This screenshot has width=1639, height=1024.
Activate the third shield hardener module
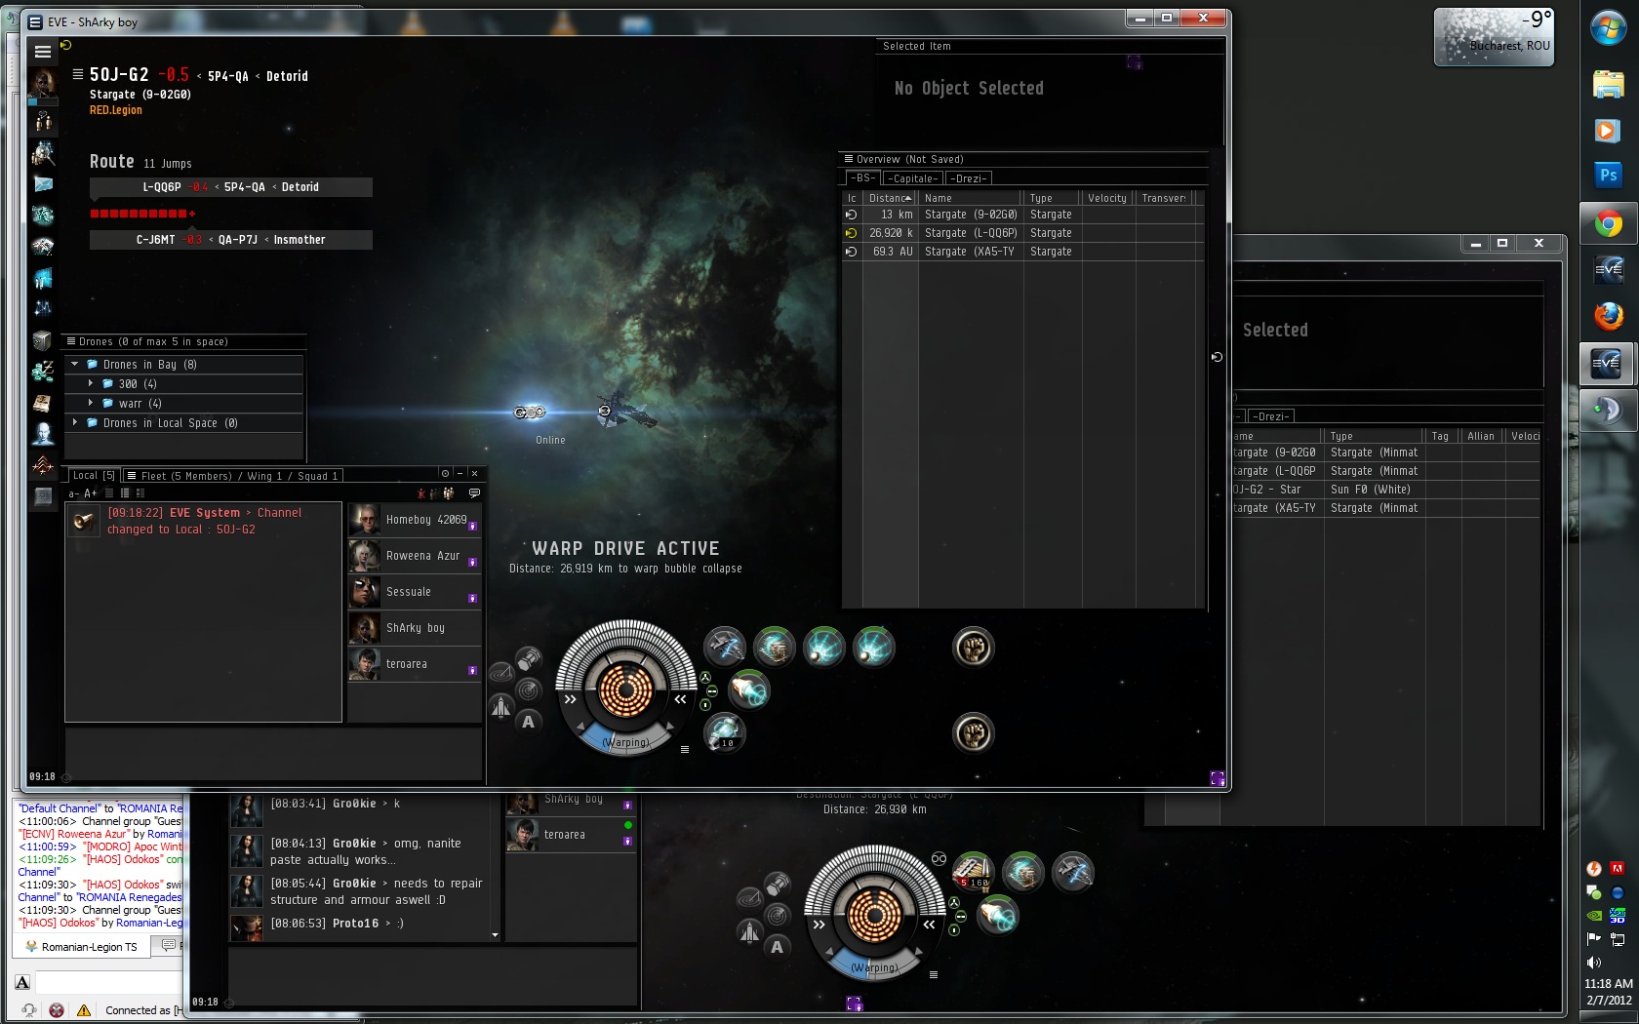tap(824, 647)
